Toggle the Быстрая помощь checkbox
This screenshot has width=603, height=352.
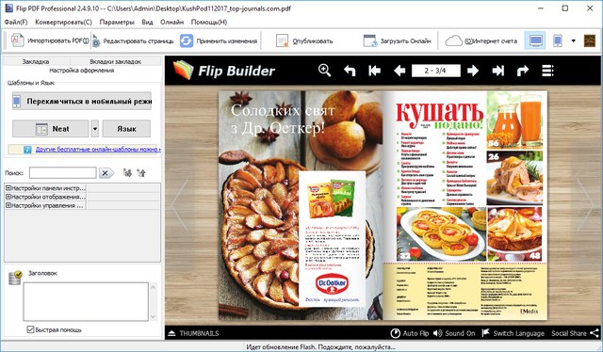coord(30,329)
